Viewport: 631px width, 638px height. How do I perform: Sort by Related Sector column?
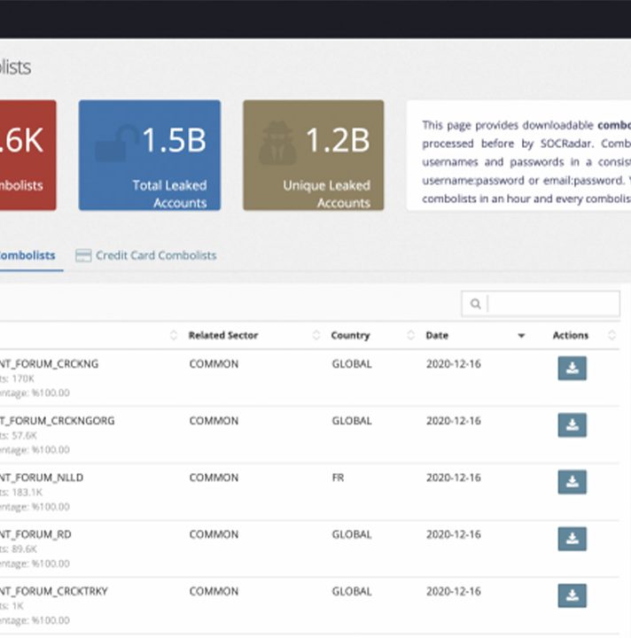click(316, 335)
